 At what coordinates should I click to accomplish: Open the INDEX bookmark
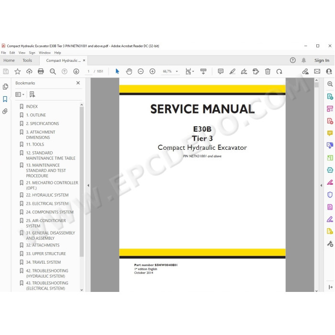[x=32, y=106]
